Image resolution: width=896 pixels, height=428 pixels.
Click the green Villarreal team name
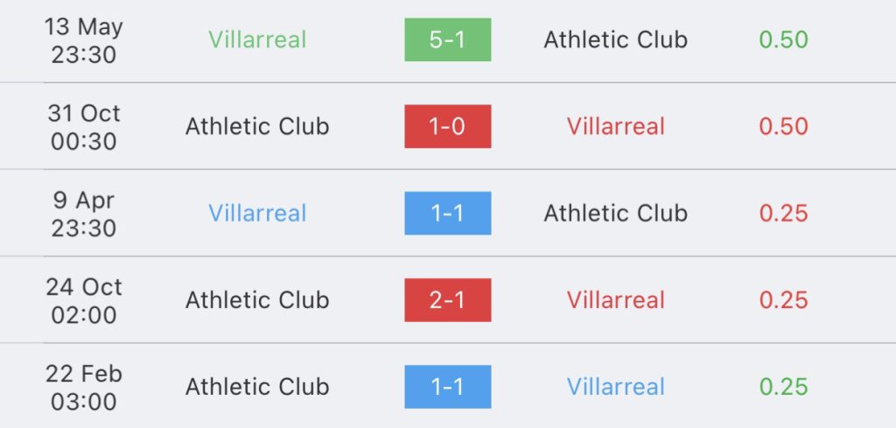257,39
